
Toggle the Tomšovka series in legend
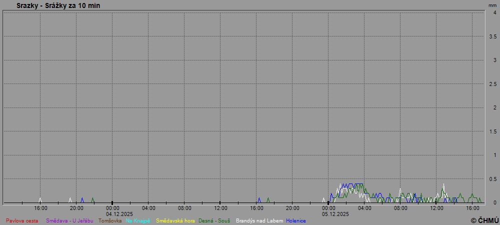coord(110,220)
